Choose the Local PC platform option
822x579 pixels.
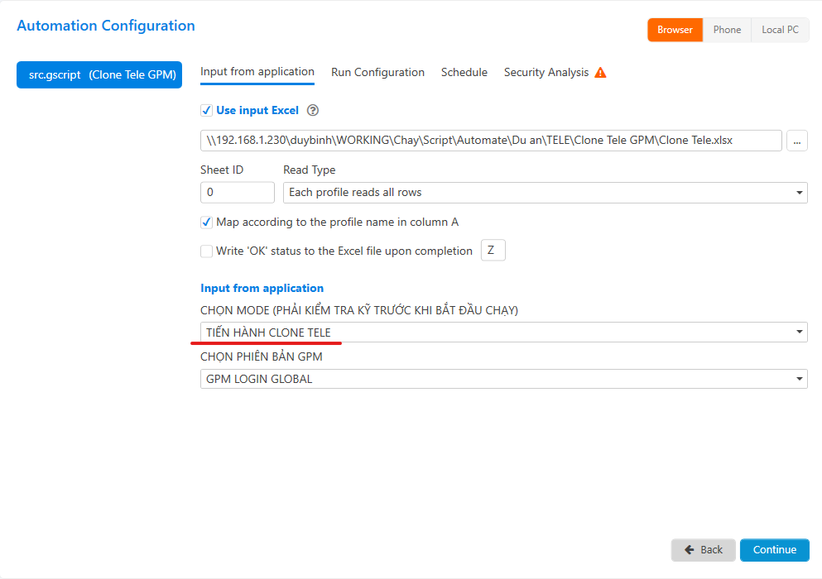[x=780, y=30]
